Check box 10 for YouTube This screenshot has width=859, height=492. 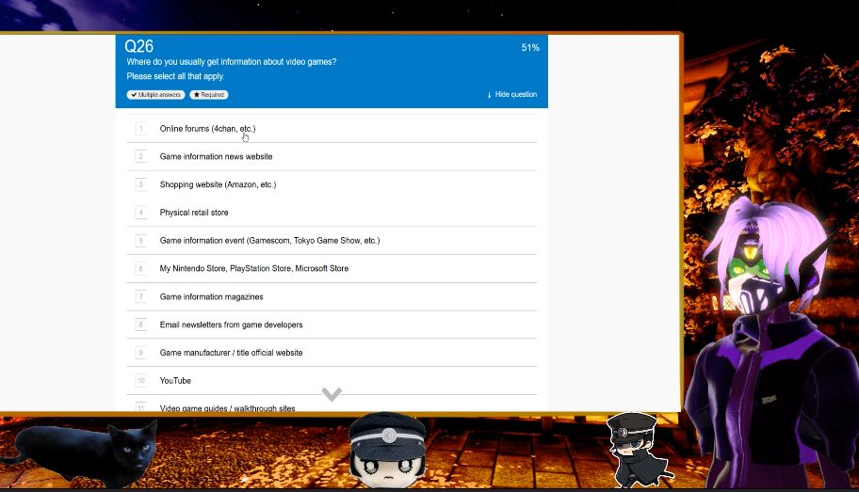(x=140, y=380)
